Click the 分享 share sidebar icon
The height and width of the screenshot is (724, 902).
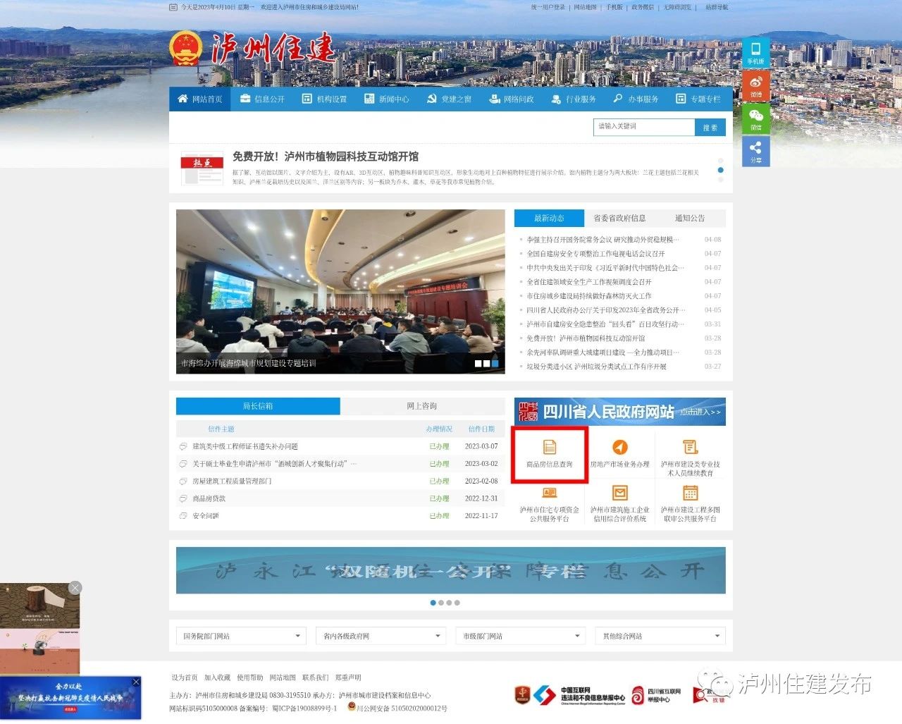pyautogui.click(x=755, y=150)
